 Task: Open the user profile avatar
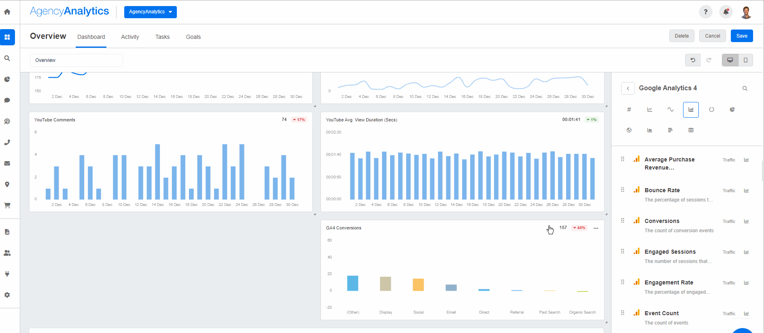point(746,12)
